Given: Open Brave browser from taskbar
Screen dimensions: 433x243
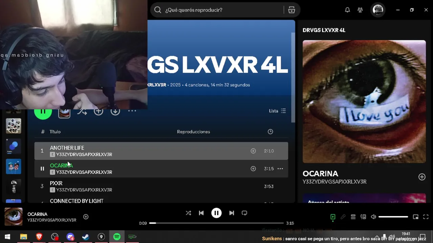Looking at the screenshot, I should (39, 237).
